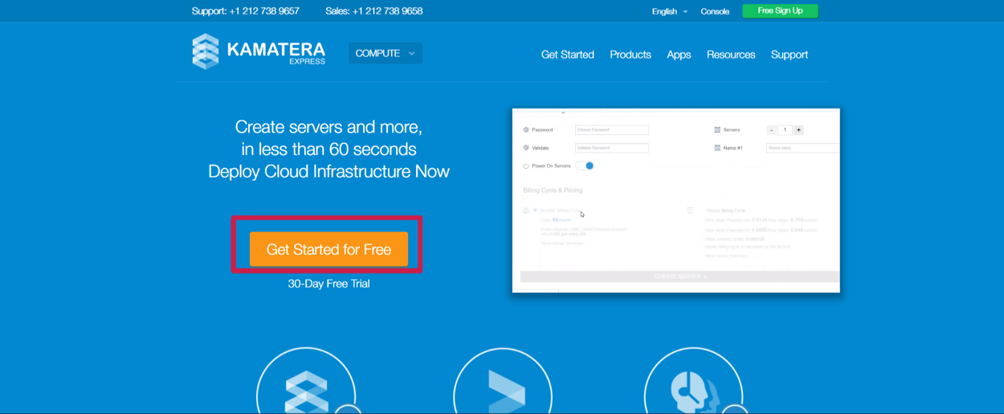Viewport: 1004px width, 414px height.
Task: Click the Deploy Cloud Infrastructure Now headline
Action: point(329,171)
